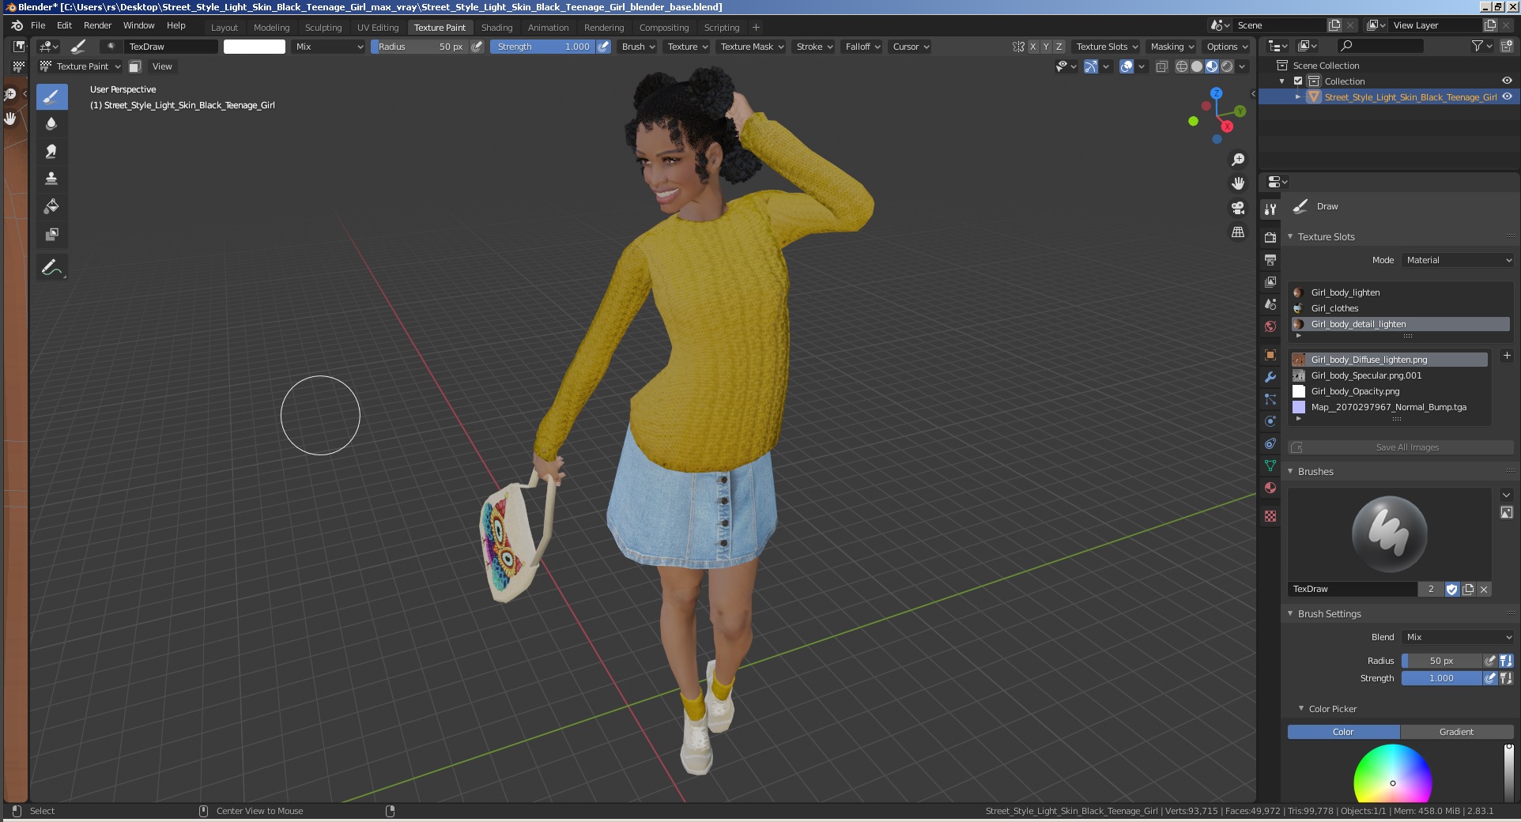Open the View Layer properties tab

[1270, 281]
